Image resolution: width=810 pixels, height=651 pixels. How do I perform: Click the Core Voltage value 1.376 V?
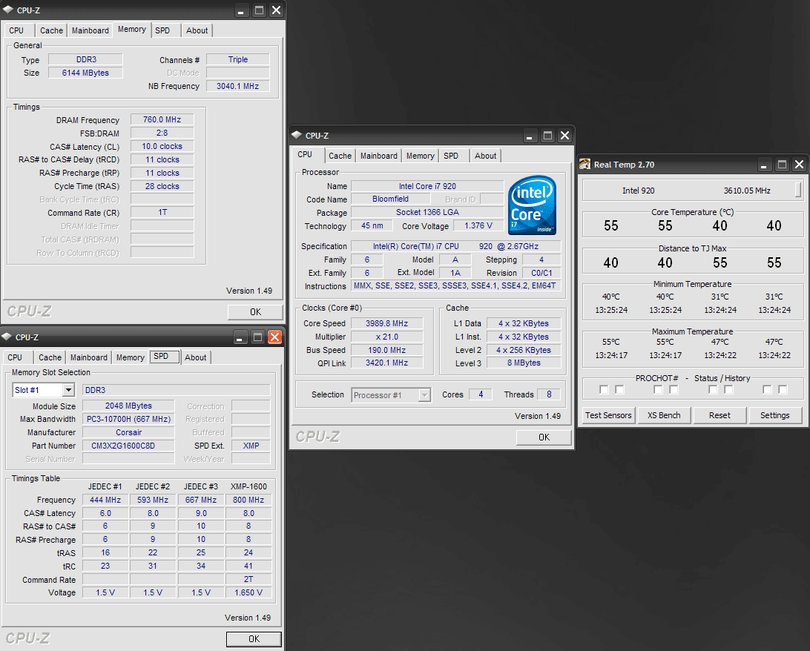(x=478, y=225)
